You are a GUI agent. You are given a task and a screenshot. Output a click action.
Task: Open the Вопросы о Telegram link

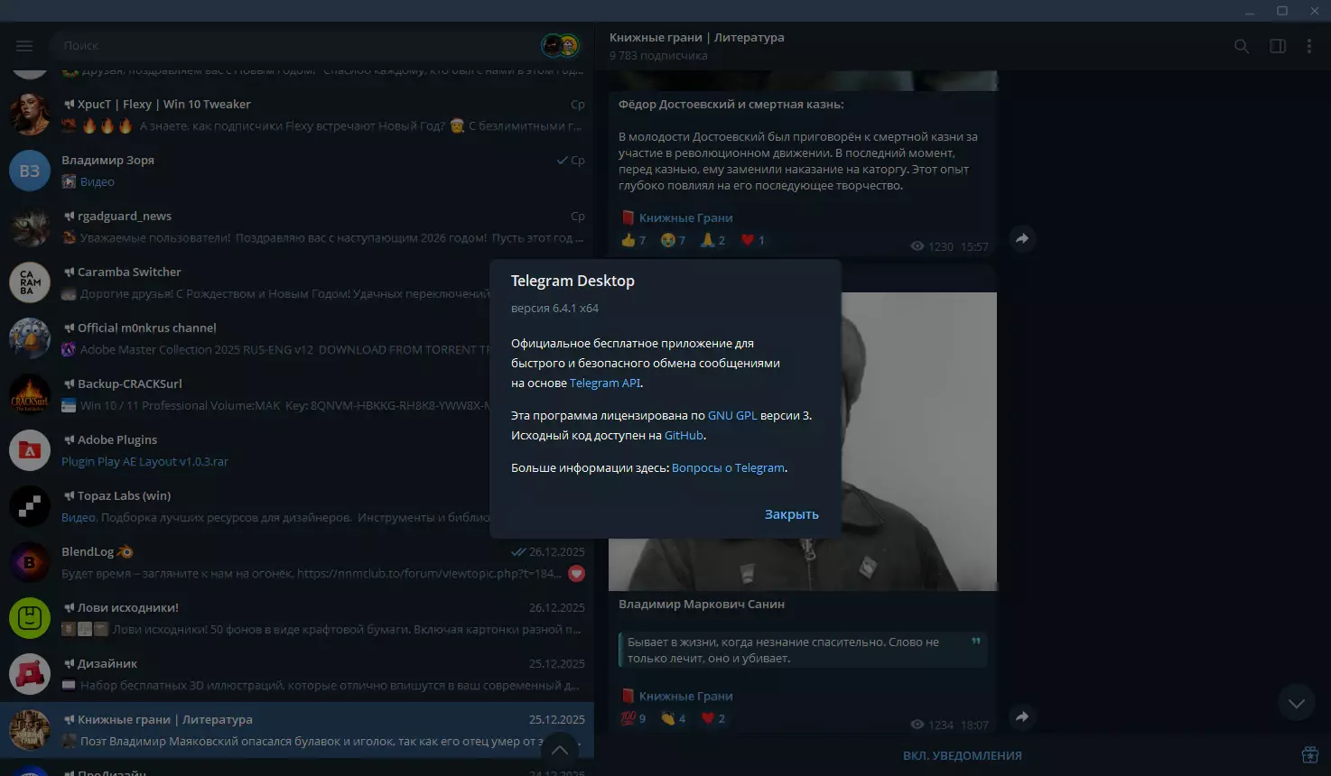click(729, 467)
